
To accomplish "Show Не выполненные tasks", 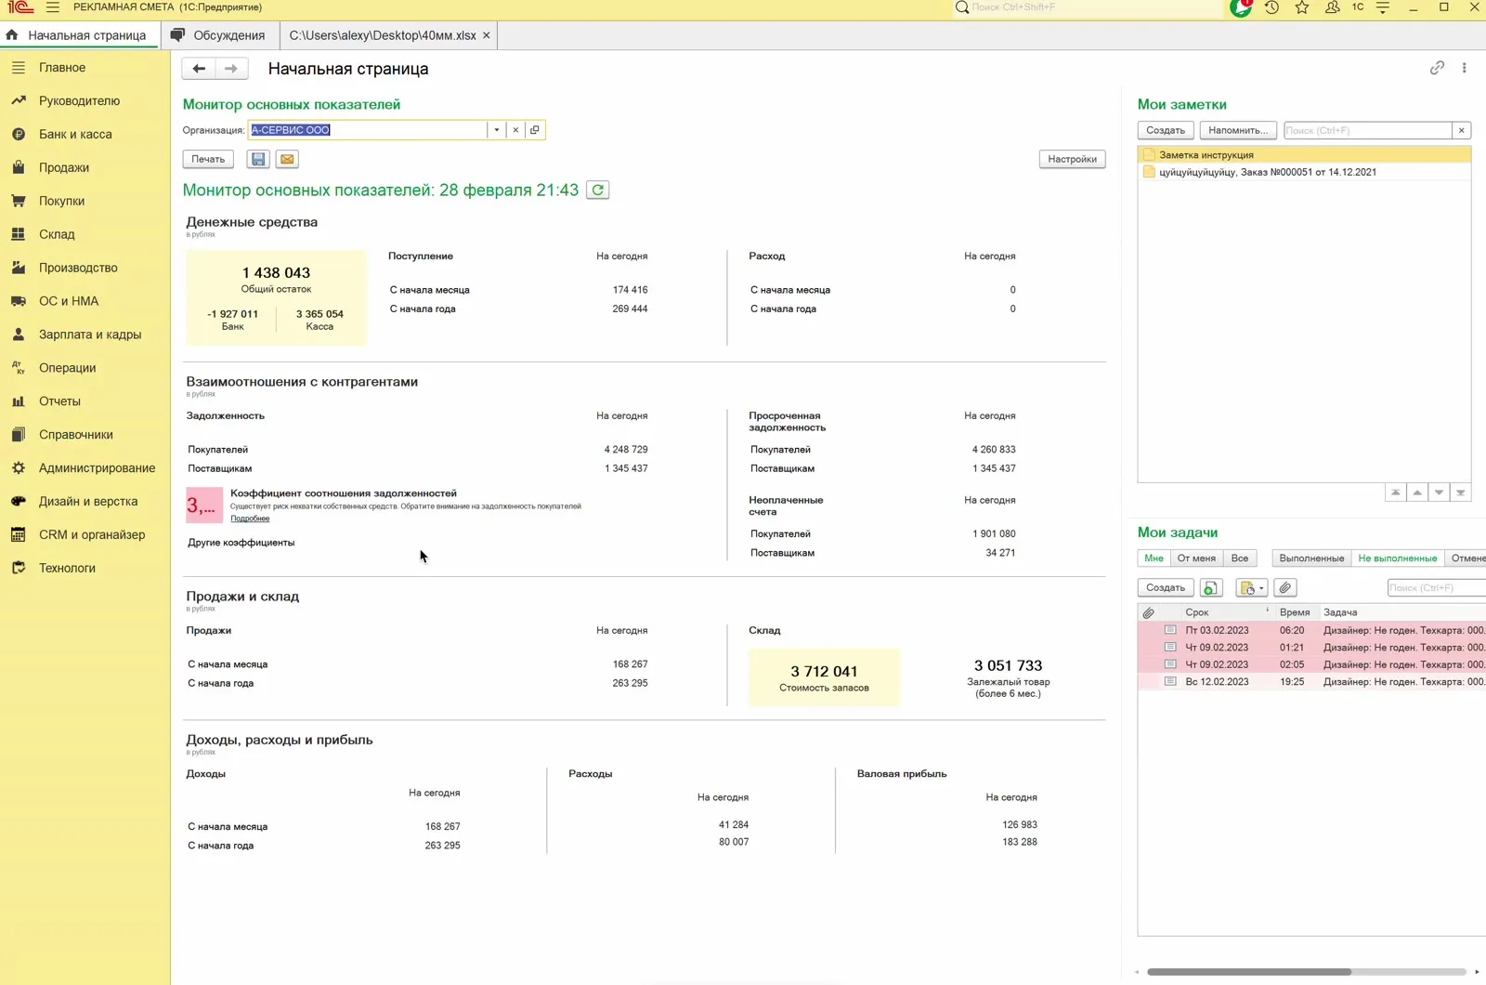I will pyautogui.click(x=1397, y=558).
